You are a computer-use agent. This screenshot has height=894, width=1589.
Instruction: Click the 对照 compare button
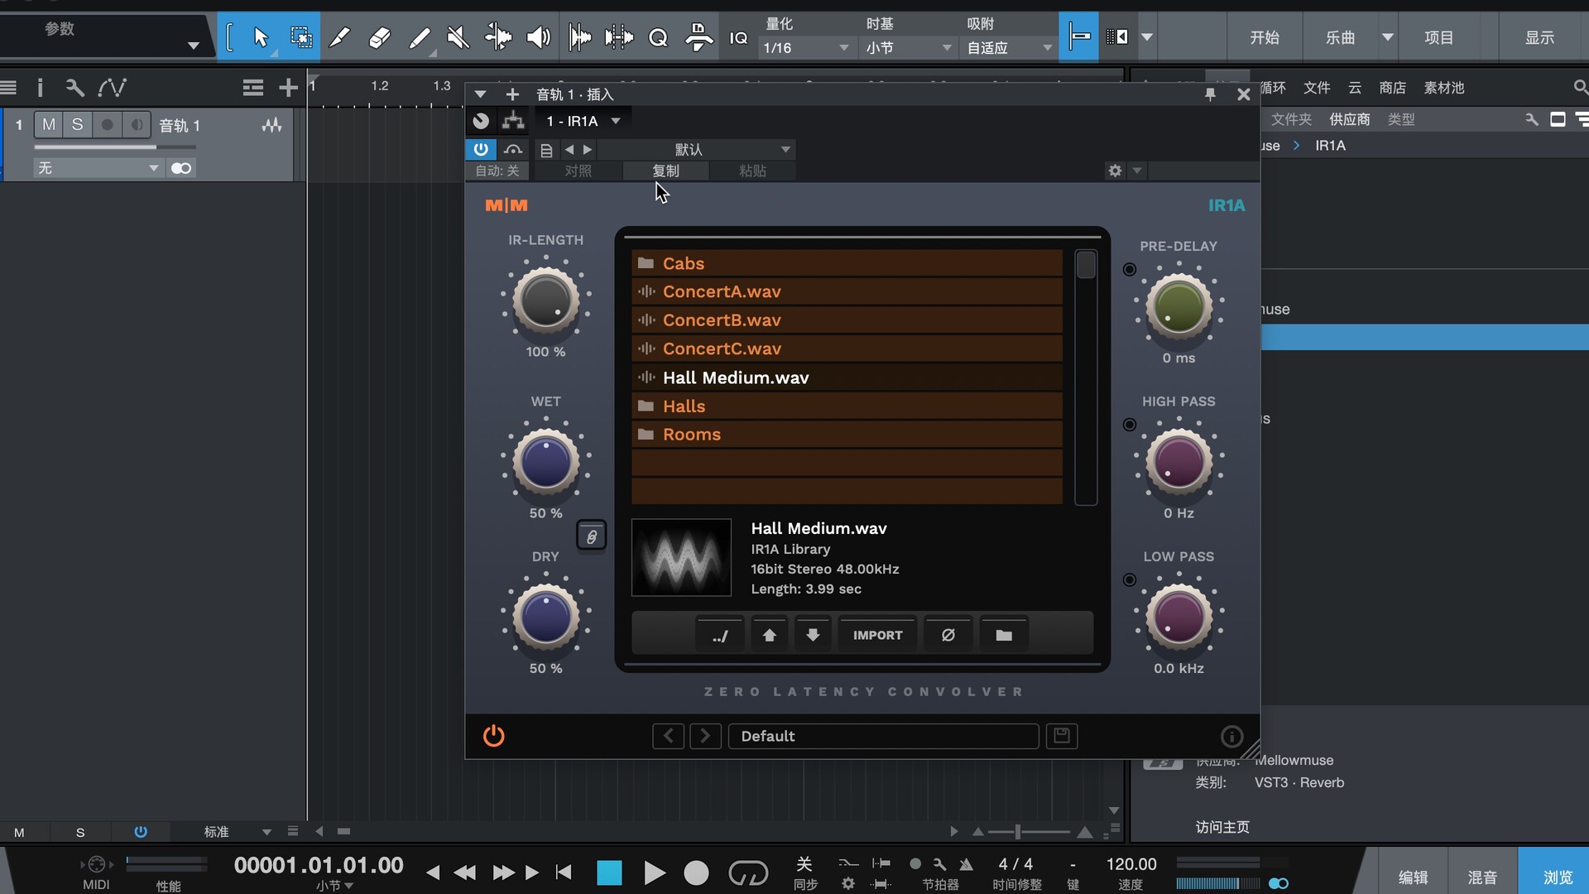pos(578,171)
